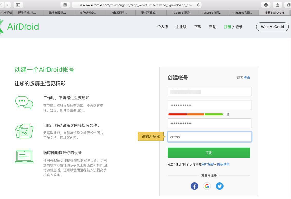Click the Google sign-up icon
This screenshot has width=291, height=199.
pos(207,186)
